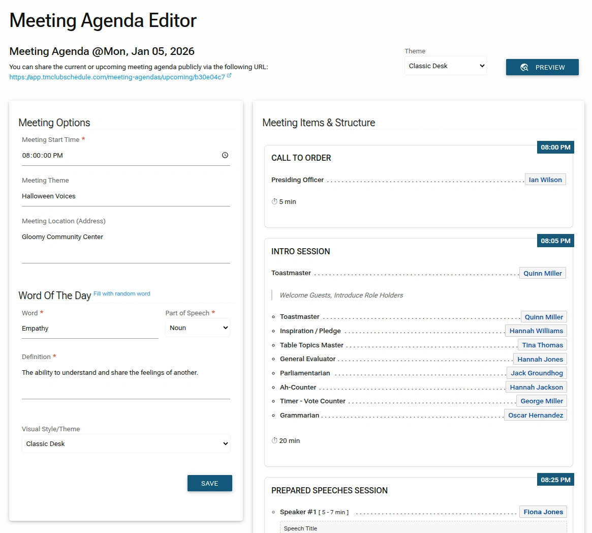Click the 5 min duration under Call to Order
592x533 pixels.
coord(284,202)
